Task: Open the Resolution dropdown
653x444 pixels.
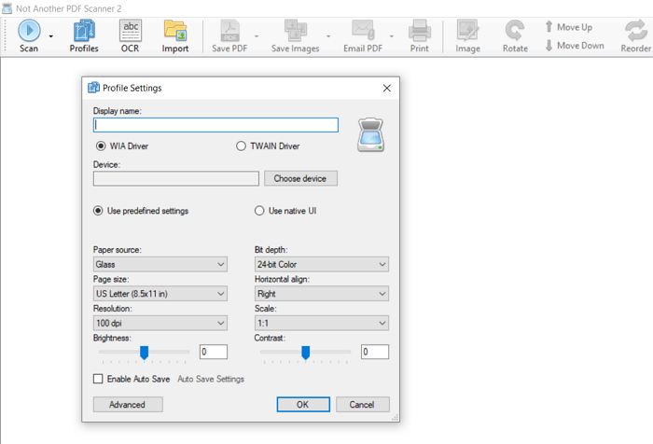Action: (160, 323)
